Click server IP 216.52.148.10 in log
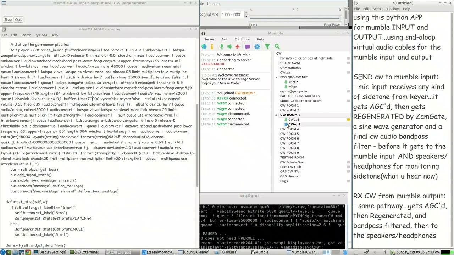 click(213, 64)
